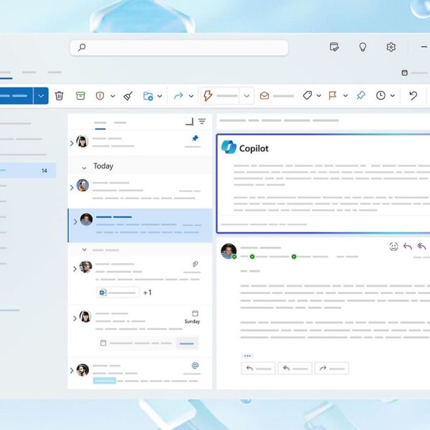
Task: Open the settings gear
Action: (391, 47)
